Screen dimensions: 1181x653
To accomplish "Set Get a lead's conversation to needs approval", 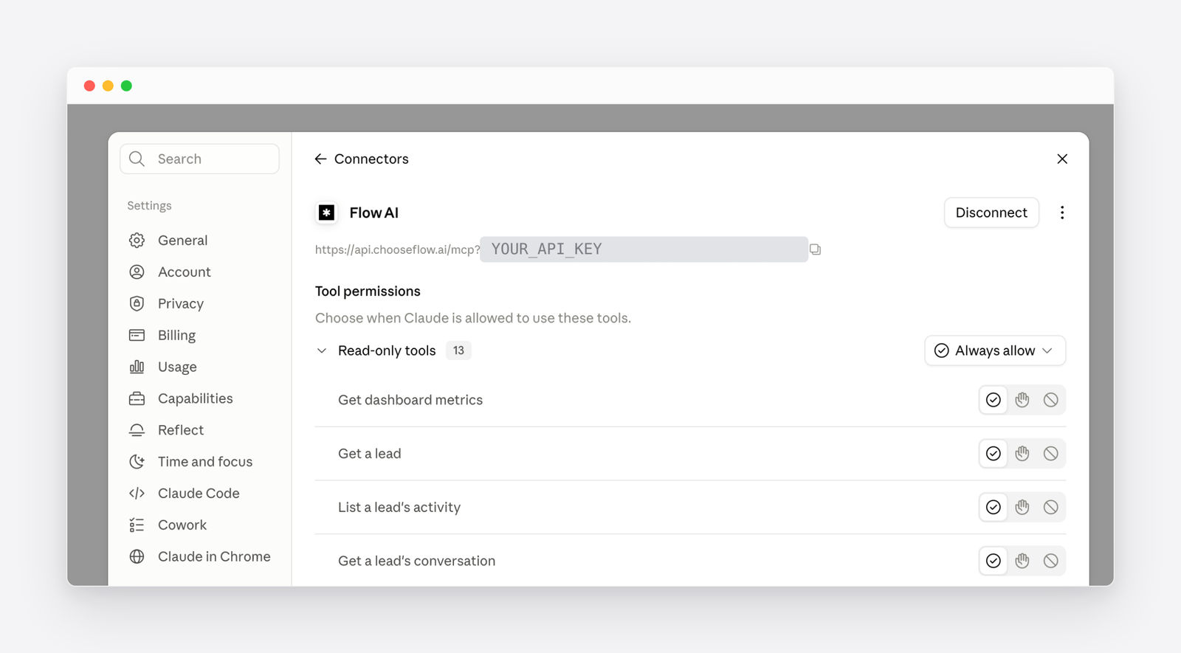I will pos(1022,561).
